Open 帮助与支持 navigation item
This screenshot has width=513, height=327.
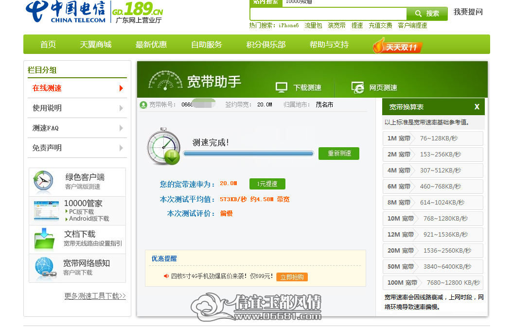coord(329,45)
